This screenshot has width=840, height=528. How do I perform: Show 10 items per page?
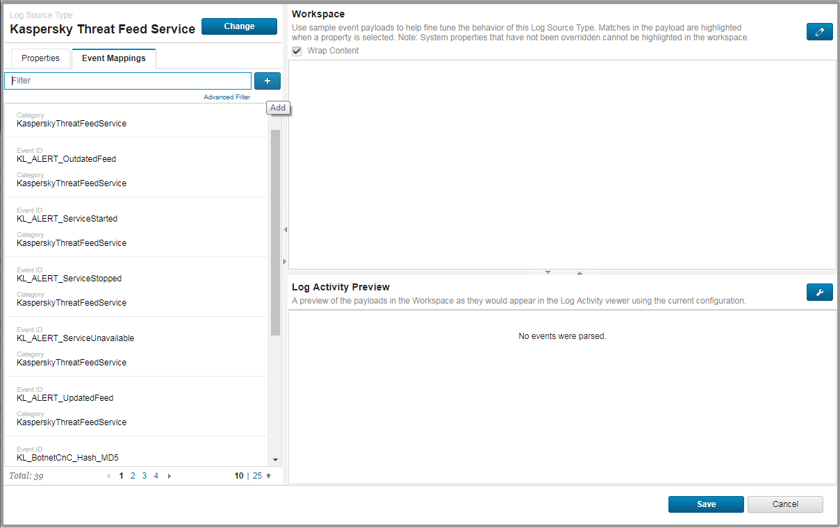239,476
